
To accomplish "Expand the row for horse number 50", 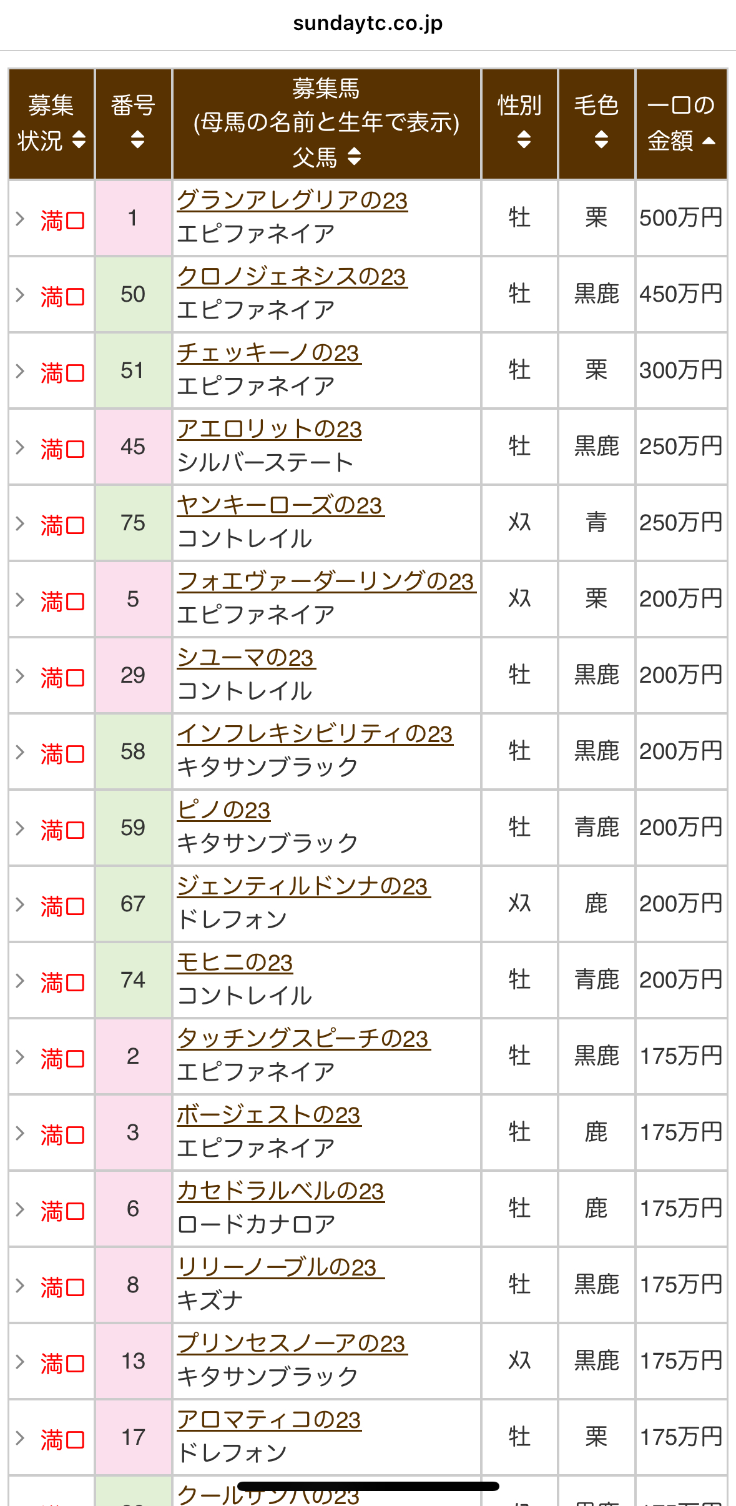I will click(x=20, y=295).
